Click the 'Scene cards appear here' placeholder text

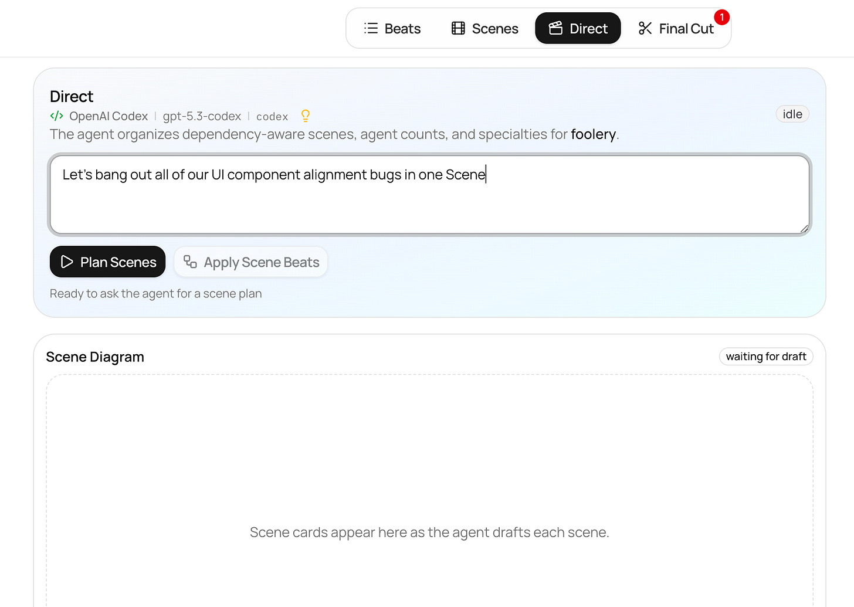click(x=429, y=533)
